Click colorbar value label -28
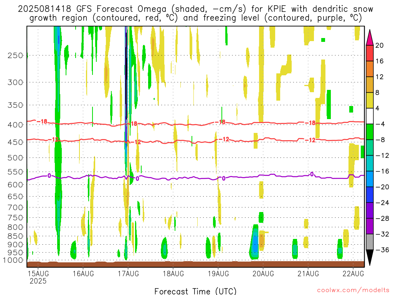The width and height of the screenshot is (393, 295). pyautogui.click(x=382, y=219)
